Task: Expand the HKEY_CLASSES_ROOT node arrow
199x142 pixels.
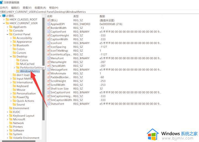Action: pyautogui.click(x=4, y=20)
